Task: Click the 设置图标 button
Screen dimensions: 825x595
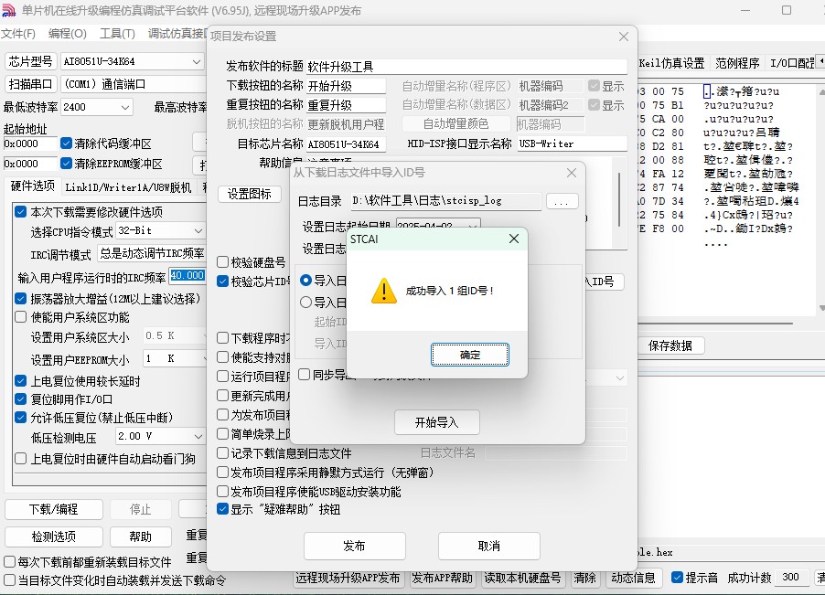Action: tap(250, 194)
